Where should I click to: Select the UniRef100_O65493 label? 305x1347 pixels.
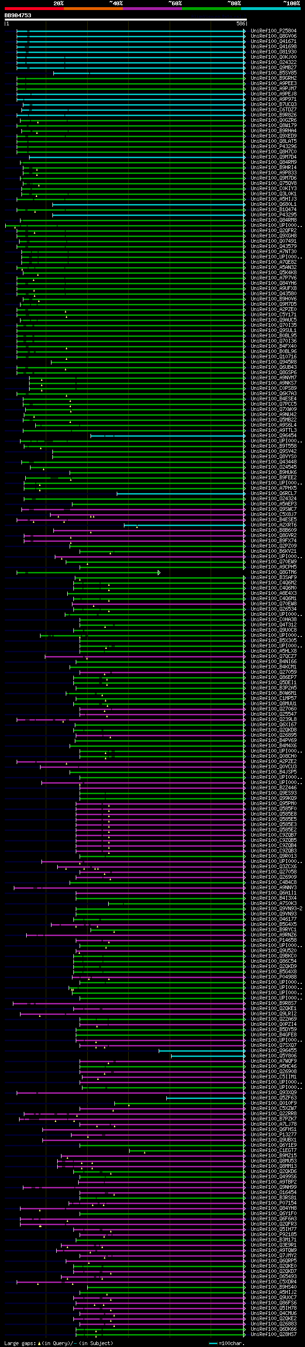pos(273,1276)
